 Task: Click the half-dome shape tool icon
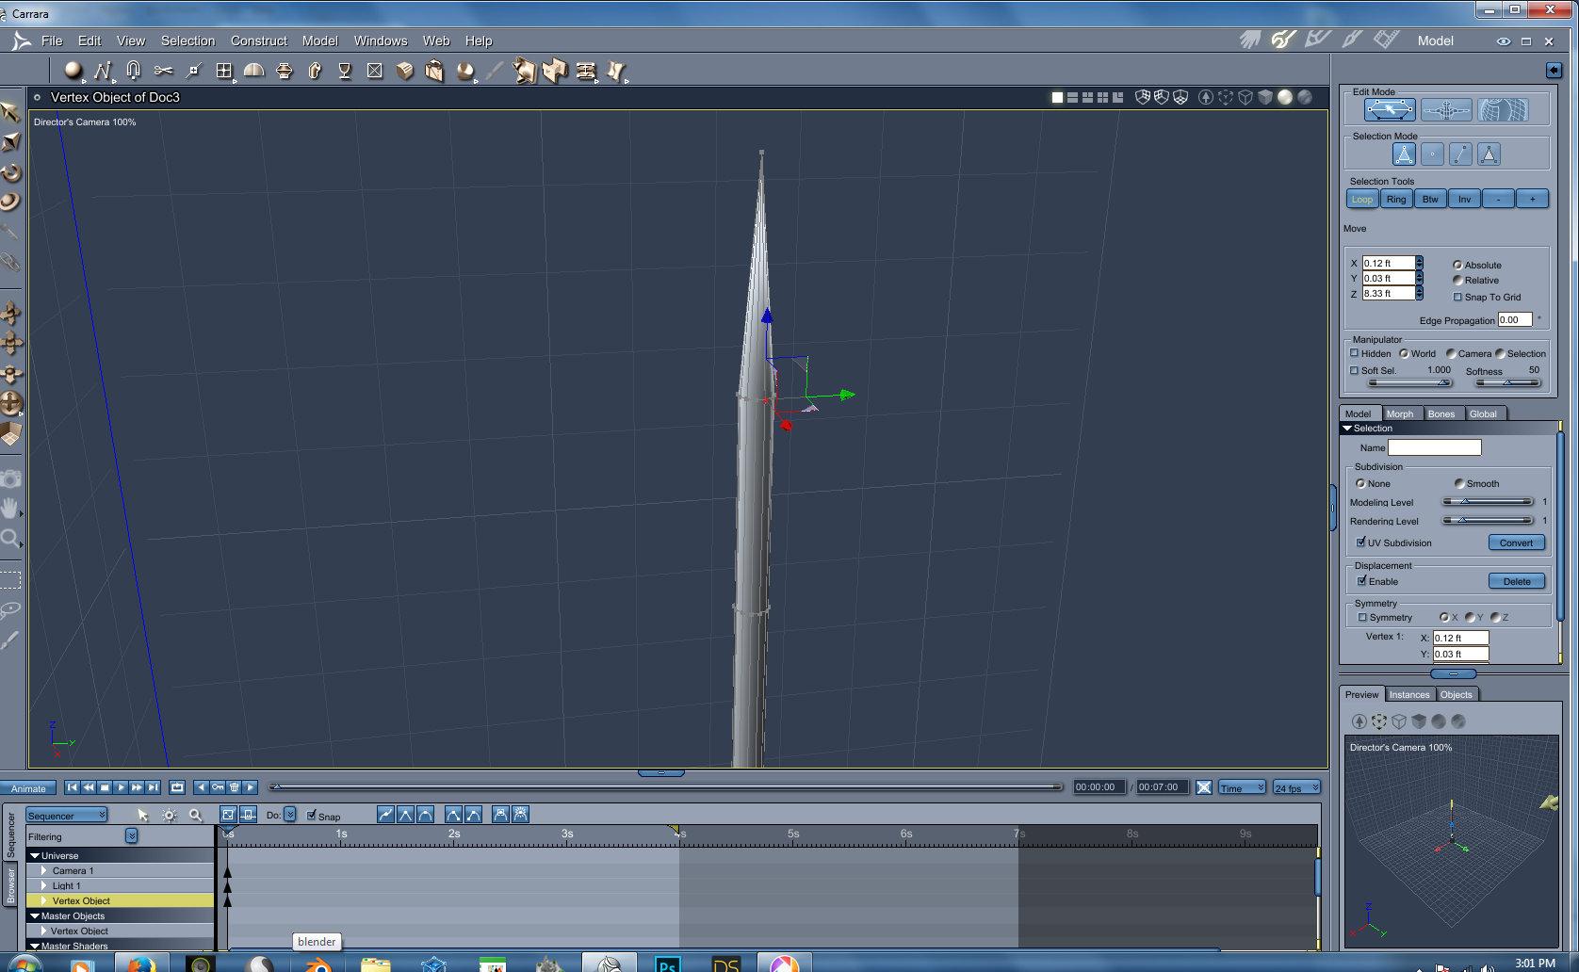click(253, 71)
